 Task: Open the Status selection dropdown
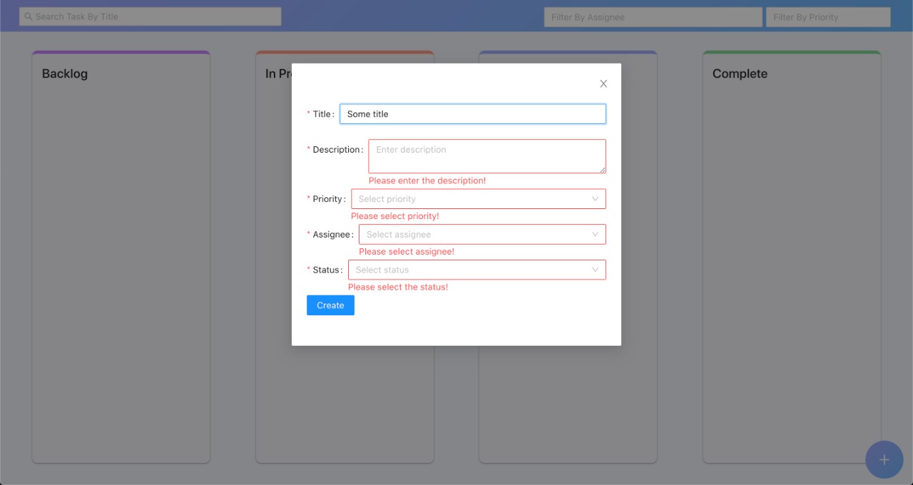[477, 270]
